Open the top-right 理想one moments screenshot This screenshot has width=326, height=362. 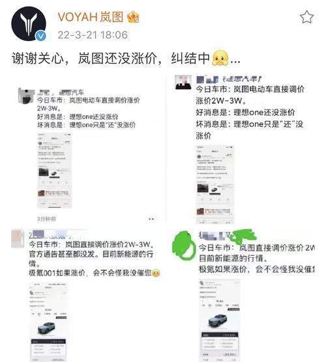(x=245, y=149)
